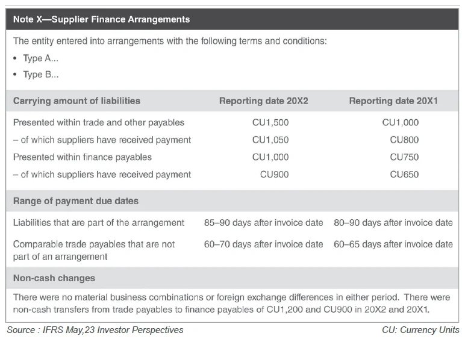Click the IFRS Investor Perspectives source line
The height and width of the screenshot is (339, 462).
(x=95, y=330)
